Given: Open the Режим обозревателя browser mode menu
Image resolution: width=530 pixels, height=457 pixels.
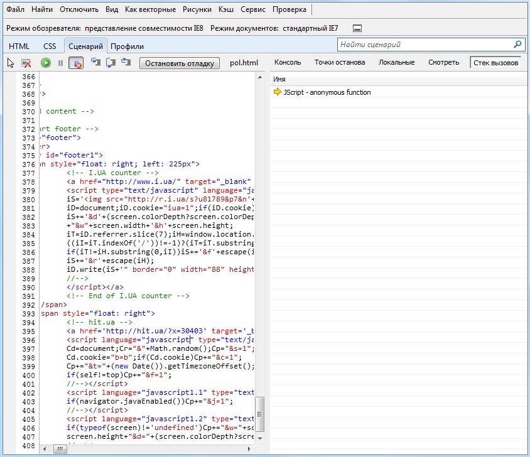Looking at the screenshot, I should coord(105,28).
